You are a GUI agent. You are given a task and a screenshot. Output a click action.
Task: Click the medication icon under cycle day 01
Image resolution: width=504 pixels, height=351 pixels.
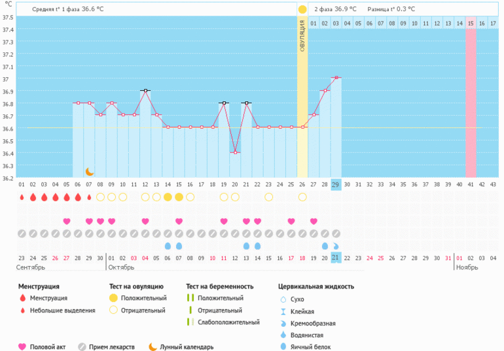click(22, 233)
